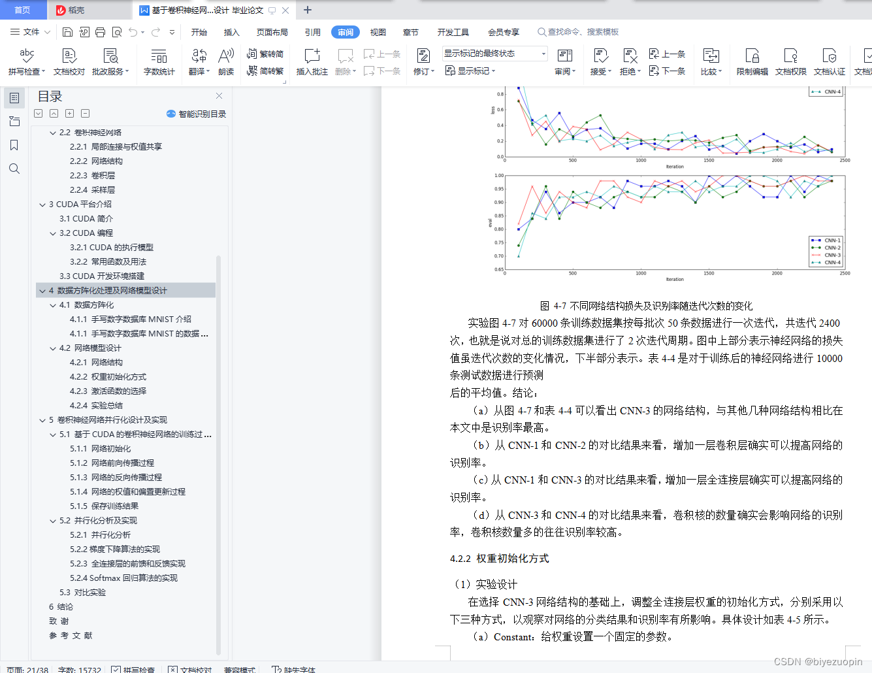Click the document proofreading (文档校对) icon

(69, 62)
